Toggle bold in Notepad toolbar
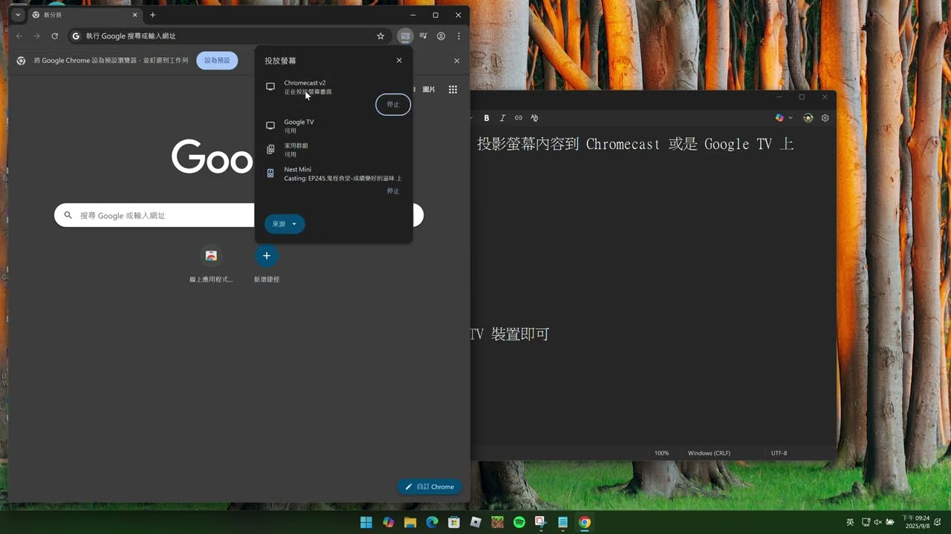The width and height of the screenshot is (951, 534). pyautogui.click(x=487, y=118)
